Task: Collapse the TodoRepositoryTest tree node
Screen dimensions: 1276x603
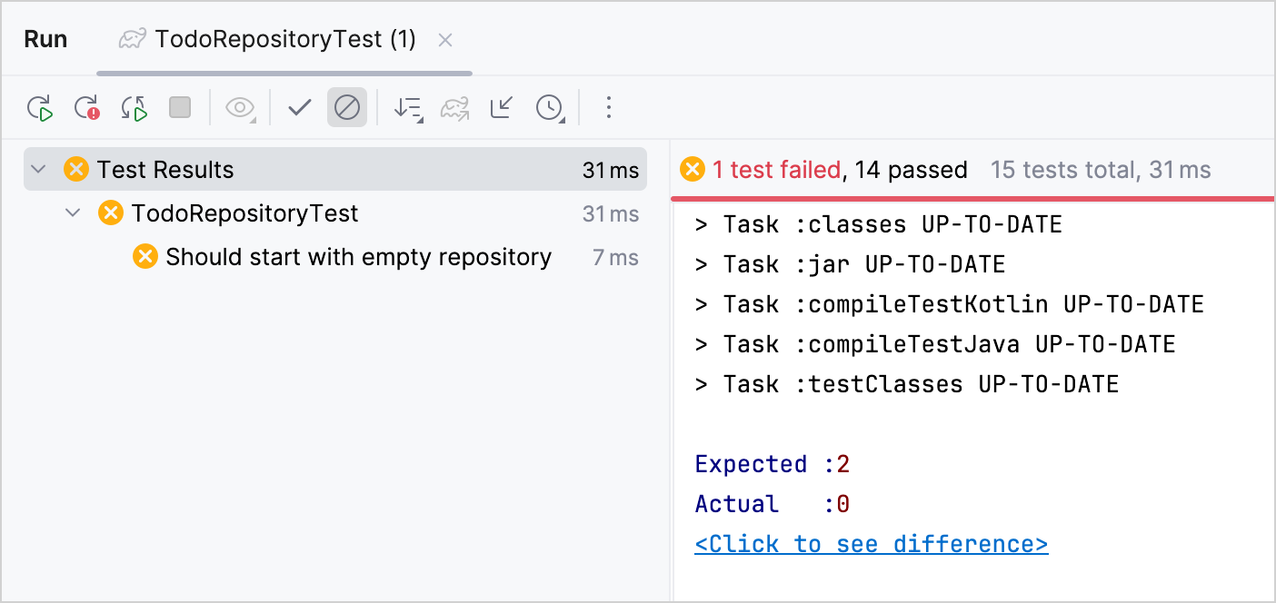Action: [73, 213]
